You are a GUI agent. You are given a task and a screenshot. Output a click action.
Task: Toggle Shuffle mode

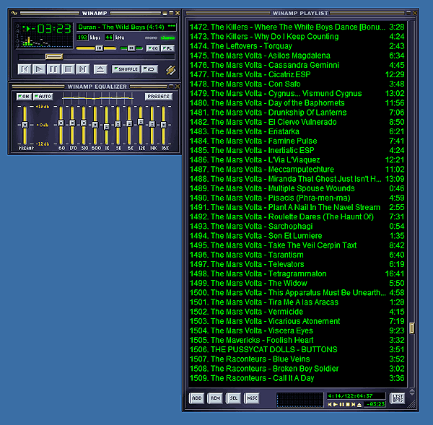point(126,69)
